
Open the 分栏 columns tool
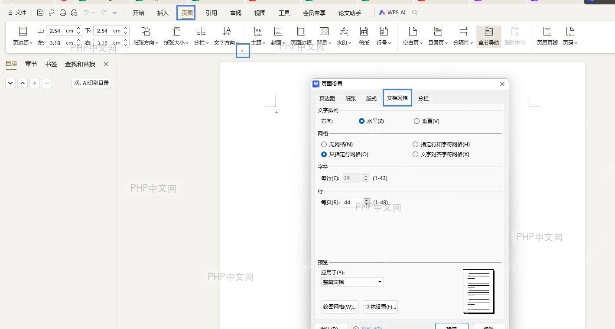(201, 36)
